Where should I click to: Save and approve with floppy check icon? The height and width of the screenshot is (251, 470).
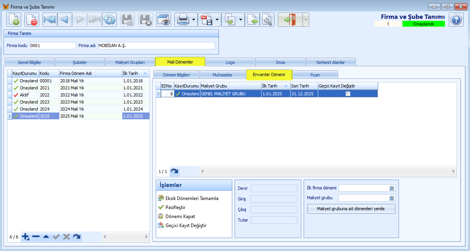pyautogui.click(x=128, y=20)
